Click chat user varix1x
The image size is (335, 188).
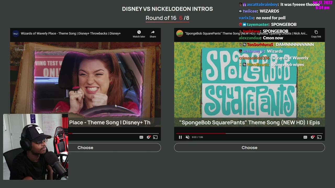(246, 18)
